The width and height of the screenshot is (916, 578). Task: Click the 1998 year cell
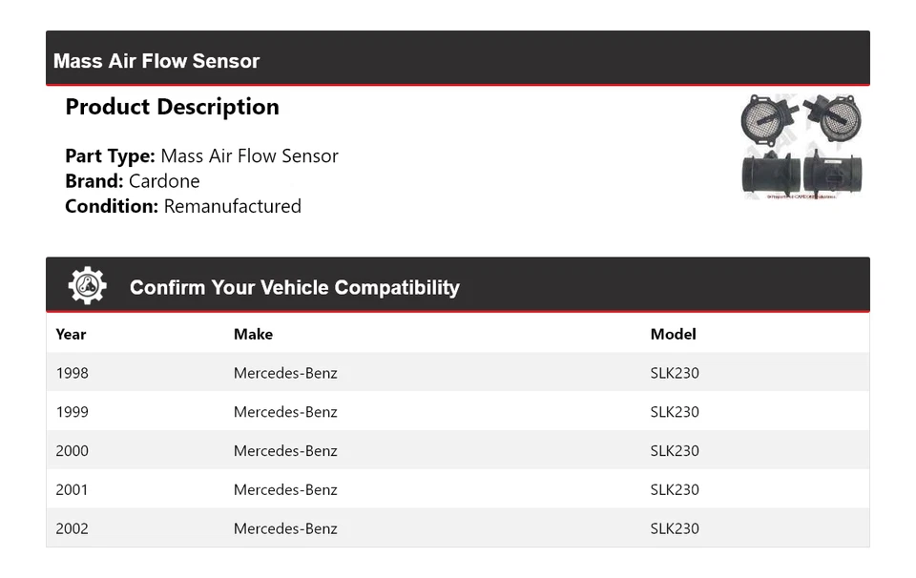pyautogui.click(x=72, y=373)
